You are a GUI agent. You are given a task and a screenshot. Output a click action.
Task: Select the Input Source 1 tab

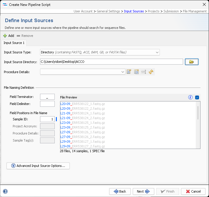click(14, 43)
